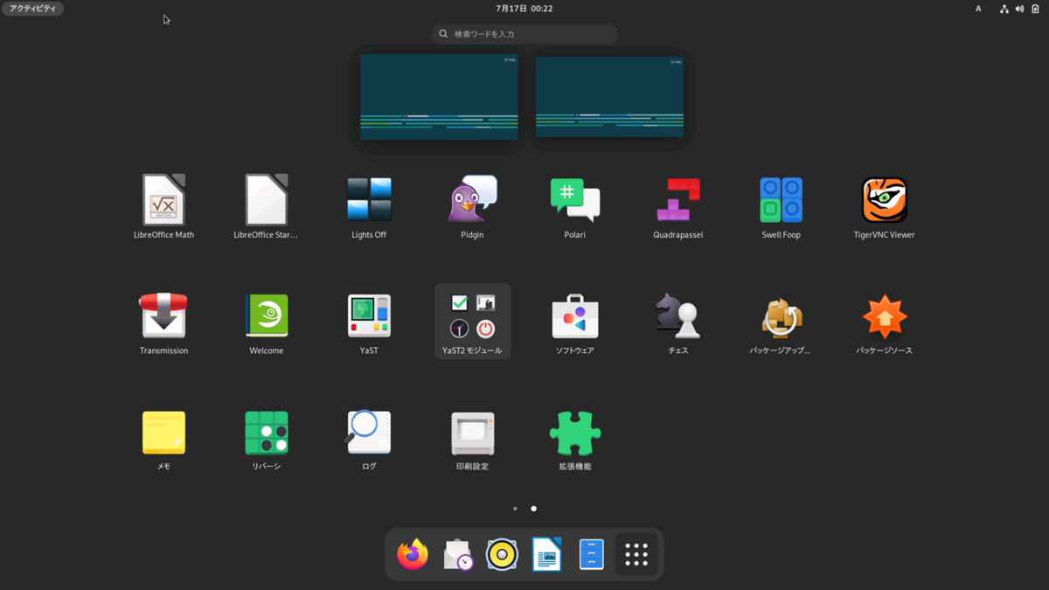This screenshot has height=590, width=1049.
Task: Open Transmission torrent client
Action: [x=163, y=323]
